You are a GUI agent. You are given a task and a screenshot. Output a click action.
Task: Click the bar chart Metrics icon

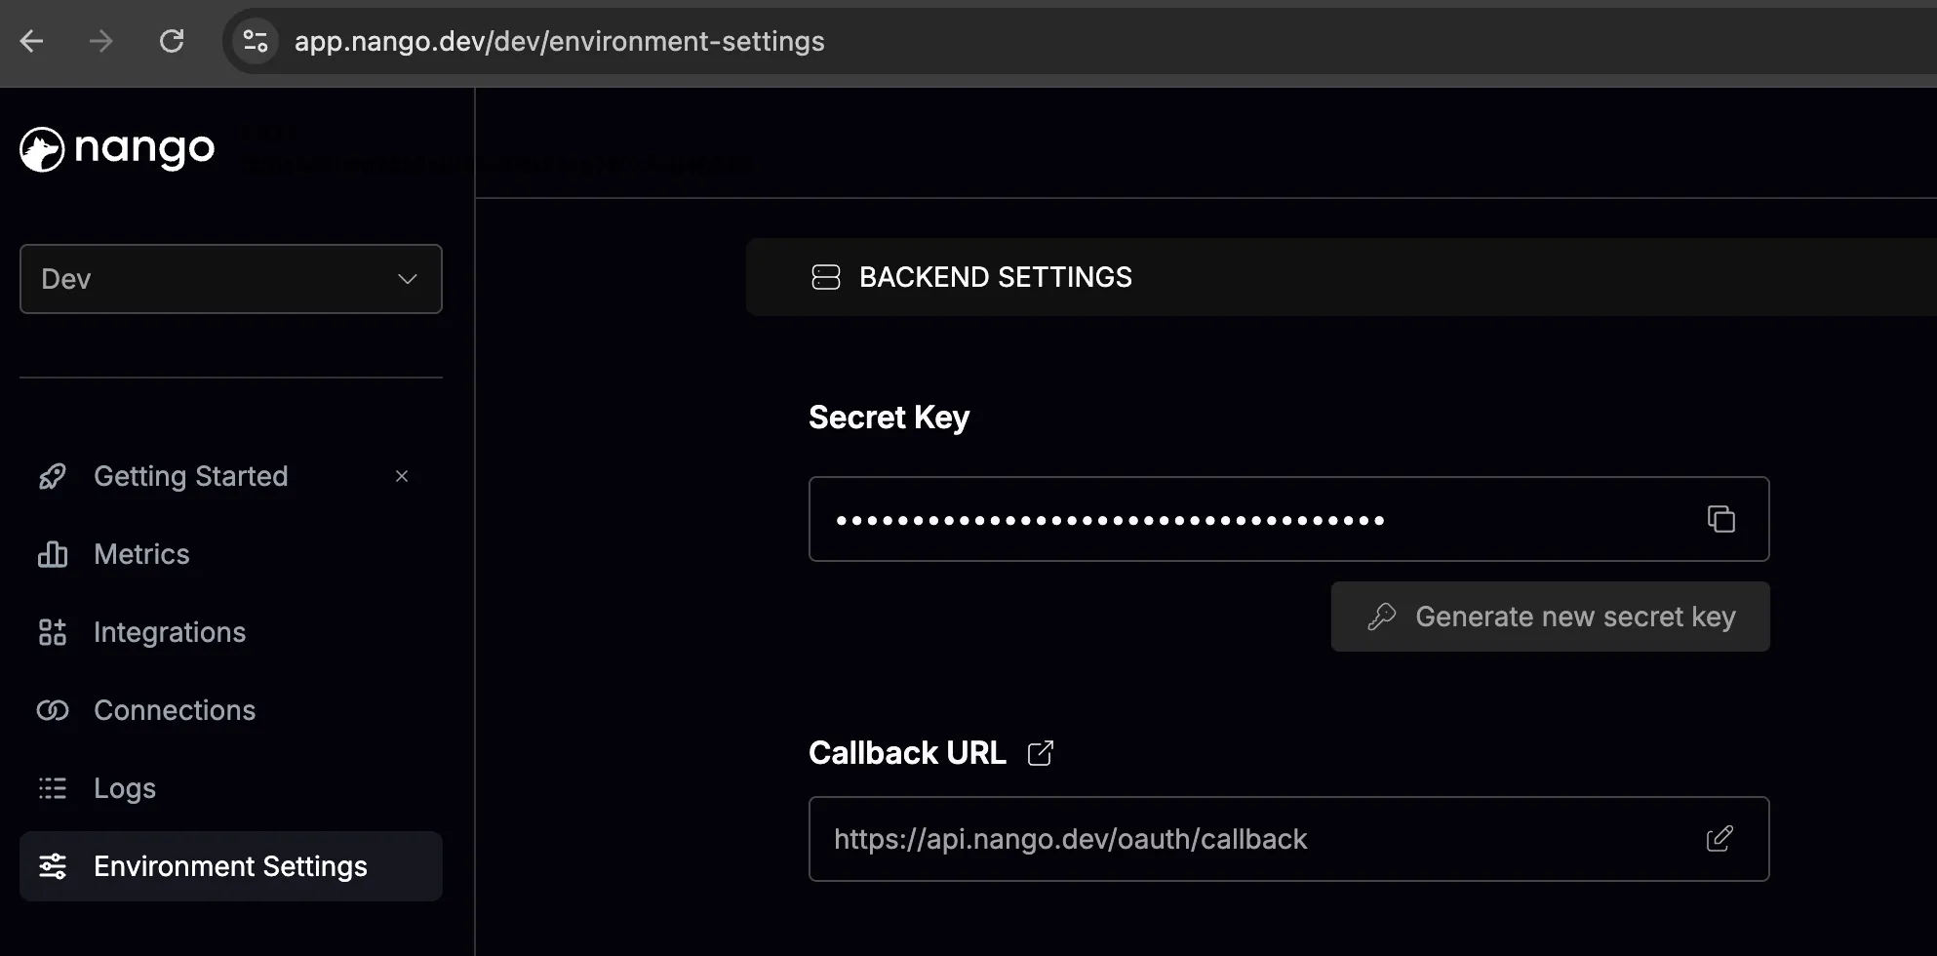(x=53, y=554)
